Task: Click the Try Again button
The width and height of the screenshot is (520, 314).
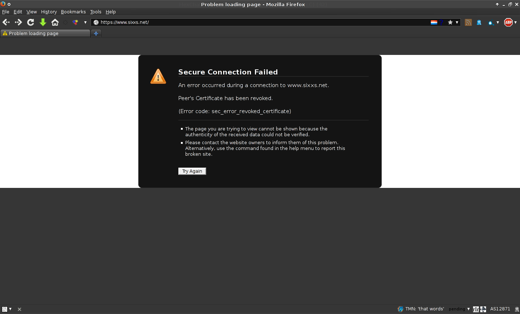Action: click(192, 171)
